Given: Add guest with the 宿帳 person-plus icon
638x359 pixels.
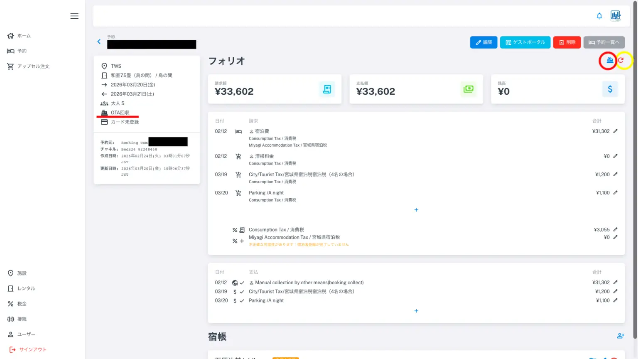Looking at the screenshot, I should tap(621, 336).
